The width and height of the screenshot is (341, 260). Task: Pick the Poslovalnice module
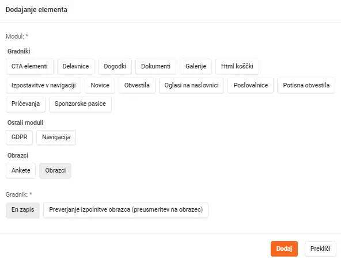251,85
